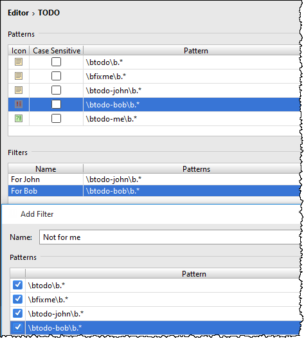The height and width of the screenshot is (339, 304).
Task: Click the red exclamation icon for todo-bob
Action: [x=19, y=104]
